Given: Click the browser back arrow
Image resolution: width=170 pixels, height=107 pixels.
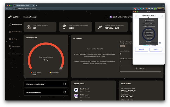Looking at the screenshot, I should coord(7,9).
